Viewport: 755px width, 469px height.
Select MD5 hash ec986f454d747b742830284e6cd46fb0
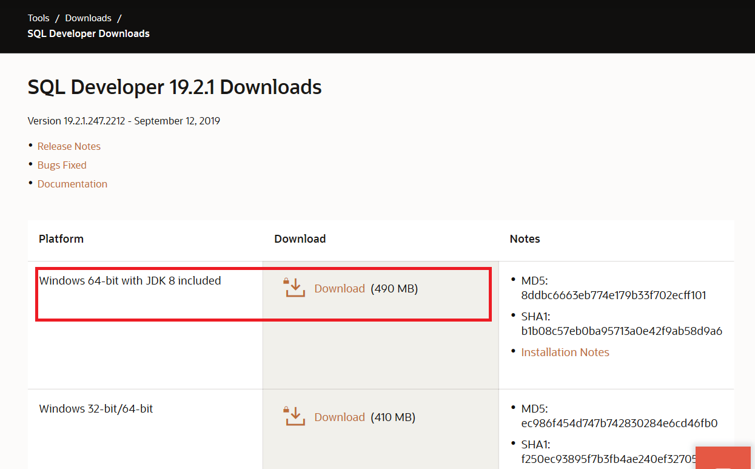[x=619, y=423]
